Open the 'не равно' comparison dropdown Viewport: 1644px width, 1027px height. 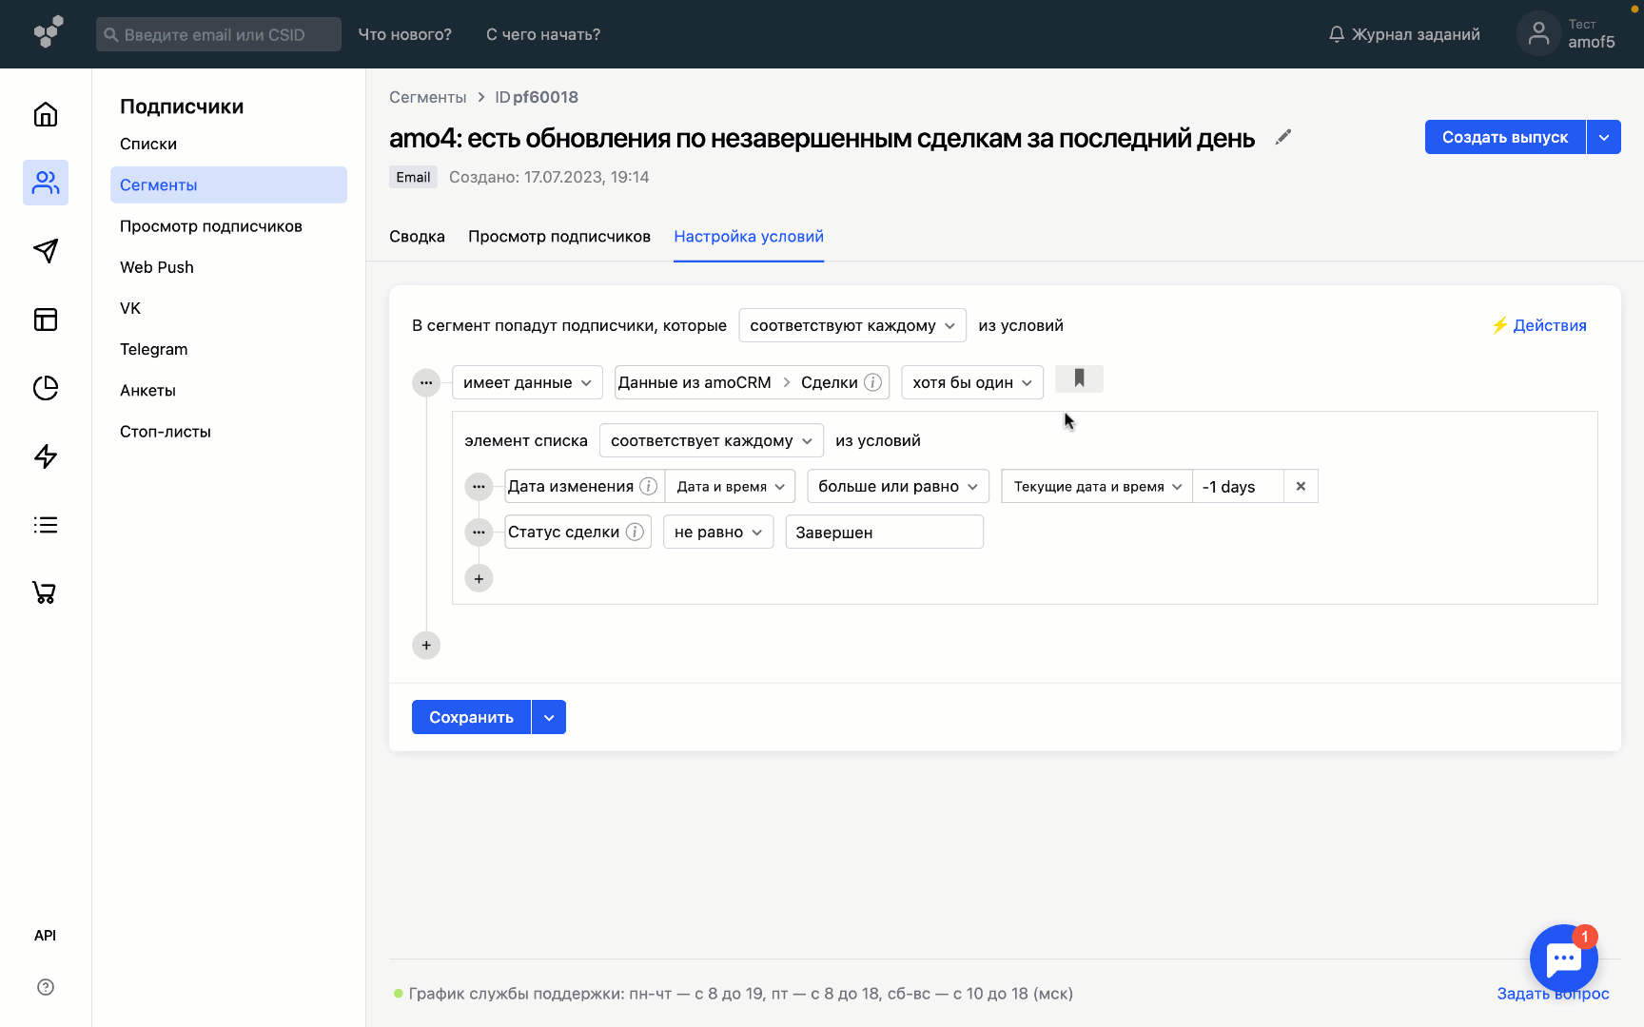[717, 532]
